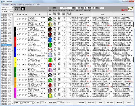Image resolution: width=135 pixels, height=106 pixels.
Task: Click horse 5's blue jockey silks icon
Action: (50, 39)
